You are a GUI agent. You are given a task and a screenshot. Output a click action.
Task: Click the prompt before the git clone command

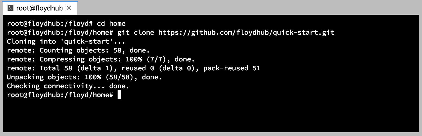click(x=60, y=33)
